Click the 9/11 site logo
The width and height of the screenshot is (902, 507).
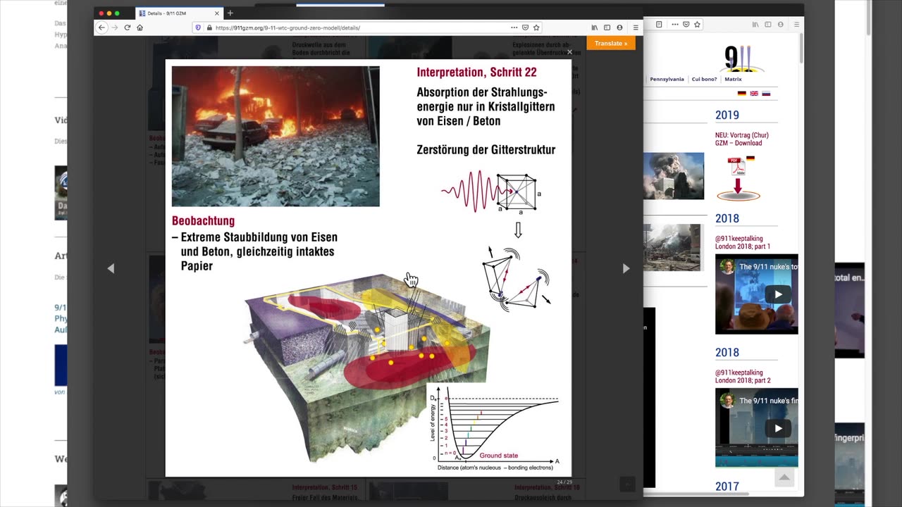point(741,58)
